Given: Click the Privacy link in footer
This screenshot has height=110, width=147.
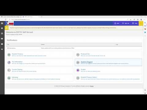Looking at the screenshot, I should coord(92,86).
